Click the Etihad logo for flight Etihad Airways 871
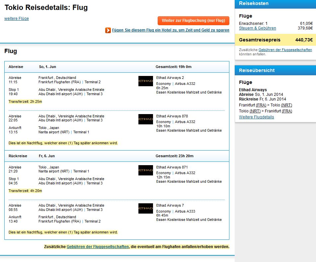 click(x=145, y=170)
